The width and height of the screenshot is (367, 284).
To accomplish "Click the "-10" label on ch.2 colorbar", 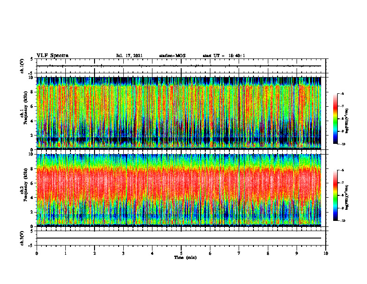I will point(342,221).
